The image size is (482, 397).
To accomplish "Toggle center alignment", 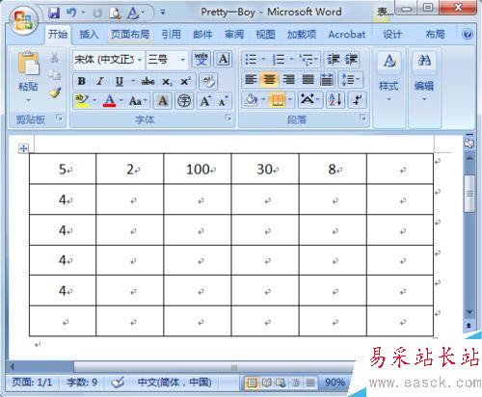I will coord(269,79).
